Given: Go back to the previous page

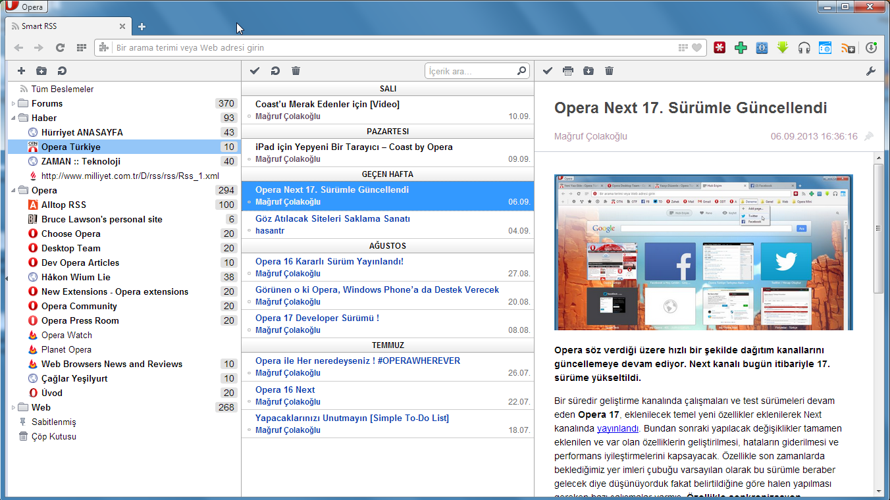Looking at the screenshot, I should [x=18, y=47].
